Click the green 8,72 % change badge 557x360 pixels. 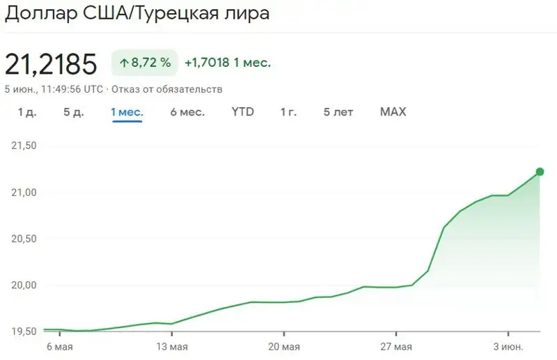144,63
